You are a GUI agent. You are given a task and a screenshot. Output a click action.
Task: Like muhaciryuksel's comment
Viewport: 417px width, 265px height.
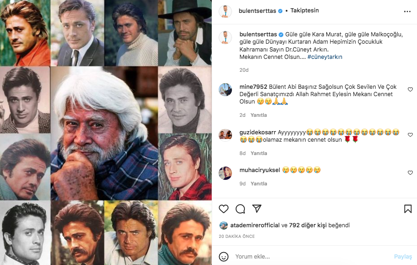410,173
